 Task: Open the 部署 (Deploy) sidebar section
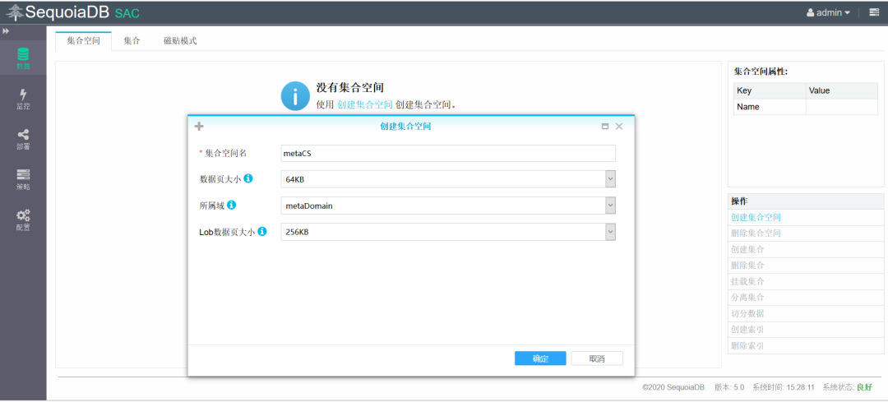(23, 139)
